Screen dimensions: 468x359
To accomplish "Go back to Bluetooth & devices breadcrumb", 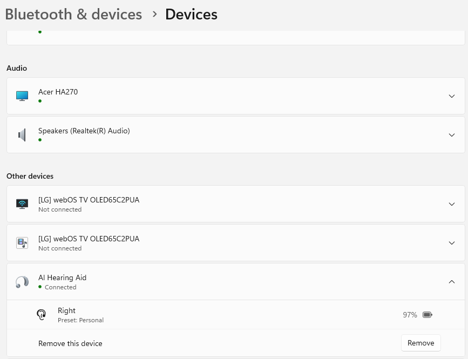I will pos(73,15).
